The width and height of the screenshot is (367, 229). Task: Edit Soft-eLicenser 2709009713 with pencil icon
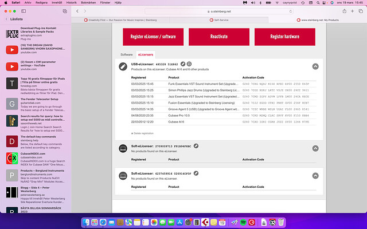[x=196, y=146]
